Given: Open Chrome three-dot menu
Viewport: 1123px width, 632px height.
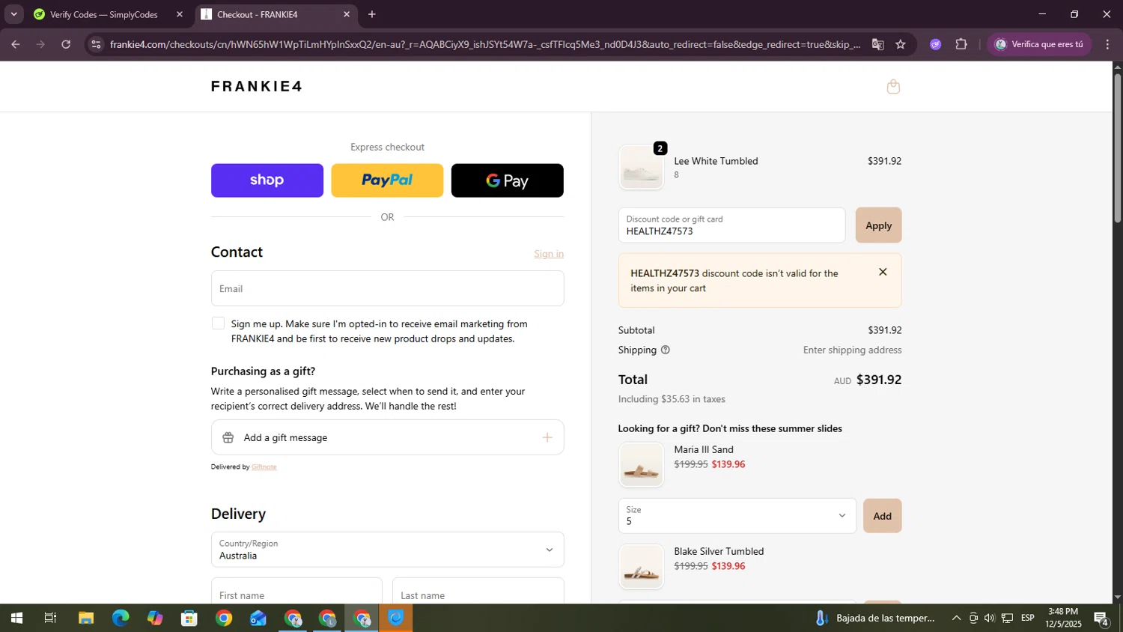Looking at the screenshot, I should click(x=1107, y=44).
